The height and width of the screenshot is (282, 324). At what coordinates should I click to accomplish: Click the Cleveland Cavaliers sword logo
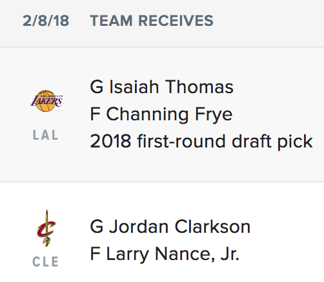[46, 228]
